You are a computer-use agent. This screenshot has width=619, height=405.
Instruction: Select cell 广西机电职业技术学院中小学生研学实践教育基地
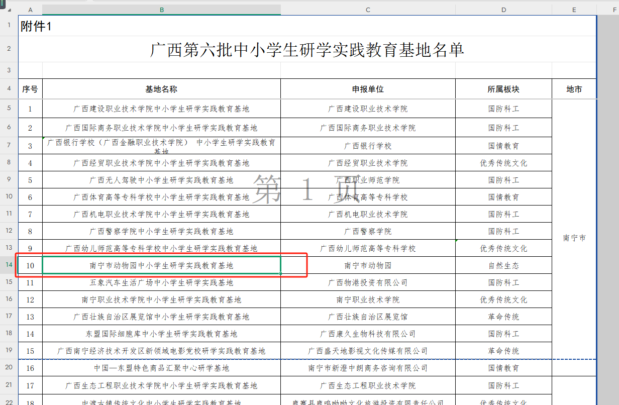161,214
